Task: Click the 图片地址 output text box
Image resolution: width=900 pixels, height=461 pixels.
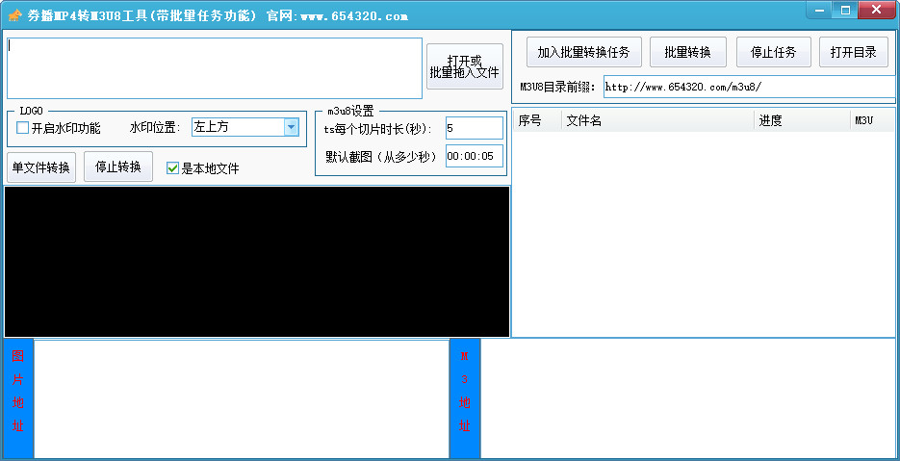Action: click(242, 399)
